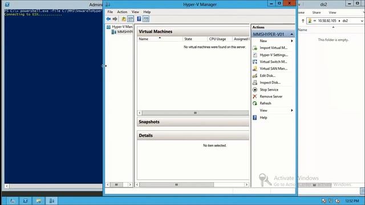Click the PowerShell window title icon
The width and height of the screenshot is (365, 205).
(7, 4)
